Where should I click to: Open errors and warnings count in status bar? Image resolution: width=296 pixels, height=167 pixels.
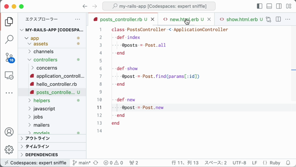[113, 163]
